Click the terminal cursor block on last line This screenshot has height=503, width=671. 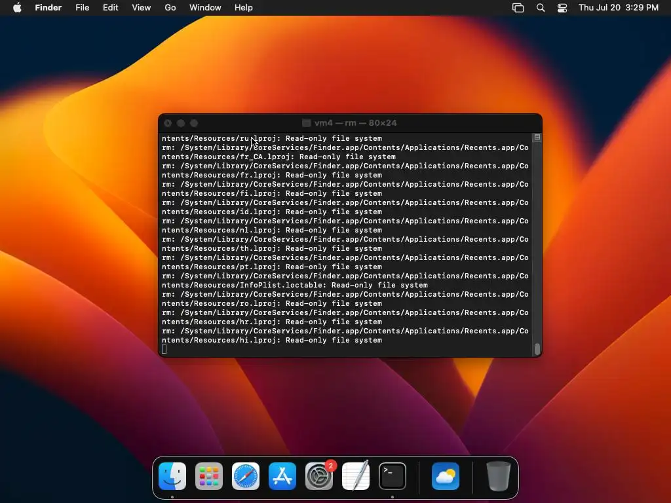(164, 350)
